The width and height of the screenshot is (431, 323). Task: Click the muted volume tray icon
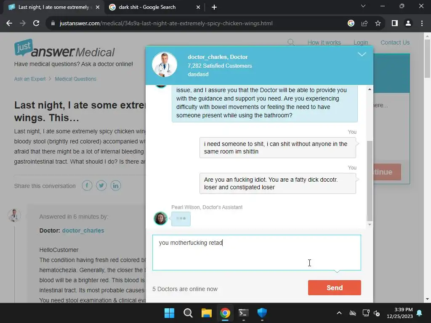[377, 313]
